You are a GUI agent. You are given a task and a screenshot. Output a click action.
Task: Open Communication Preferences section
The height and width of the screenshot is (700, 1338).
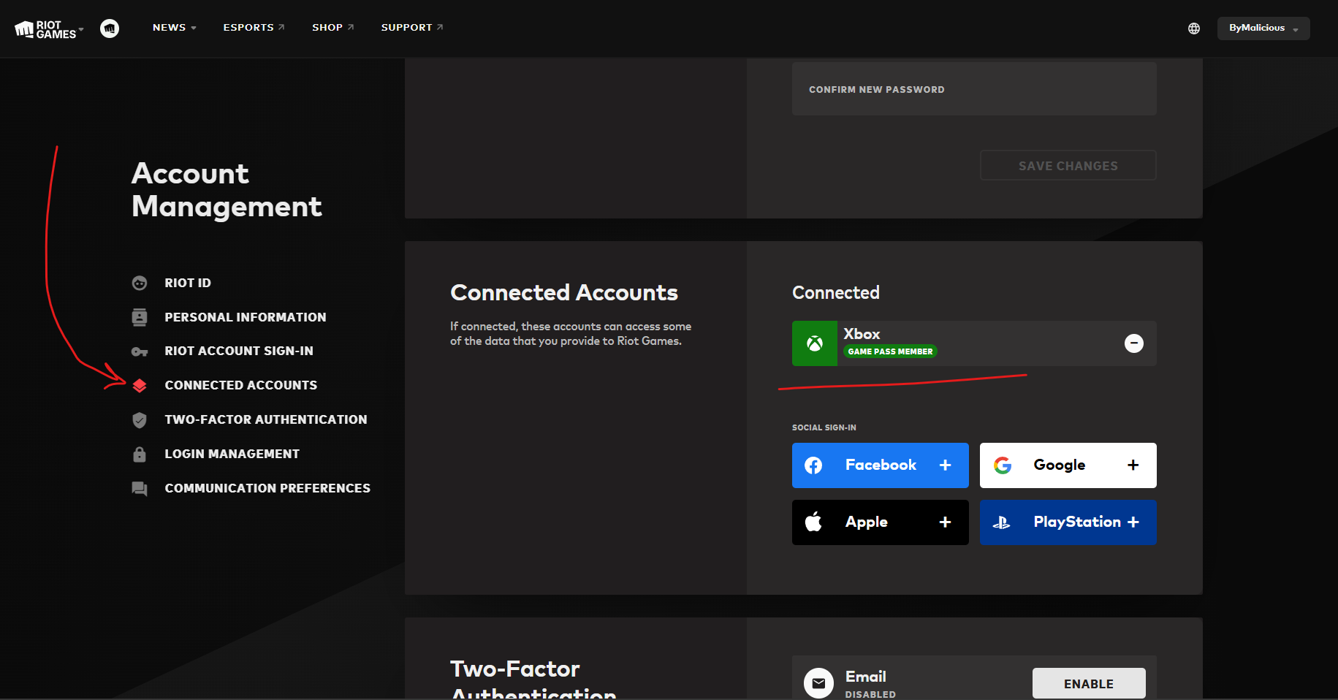(x=267, y=488)
